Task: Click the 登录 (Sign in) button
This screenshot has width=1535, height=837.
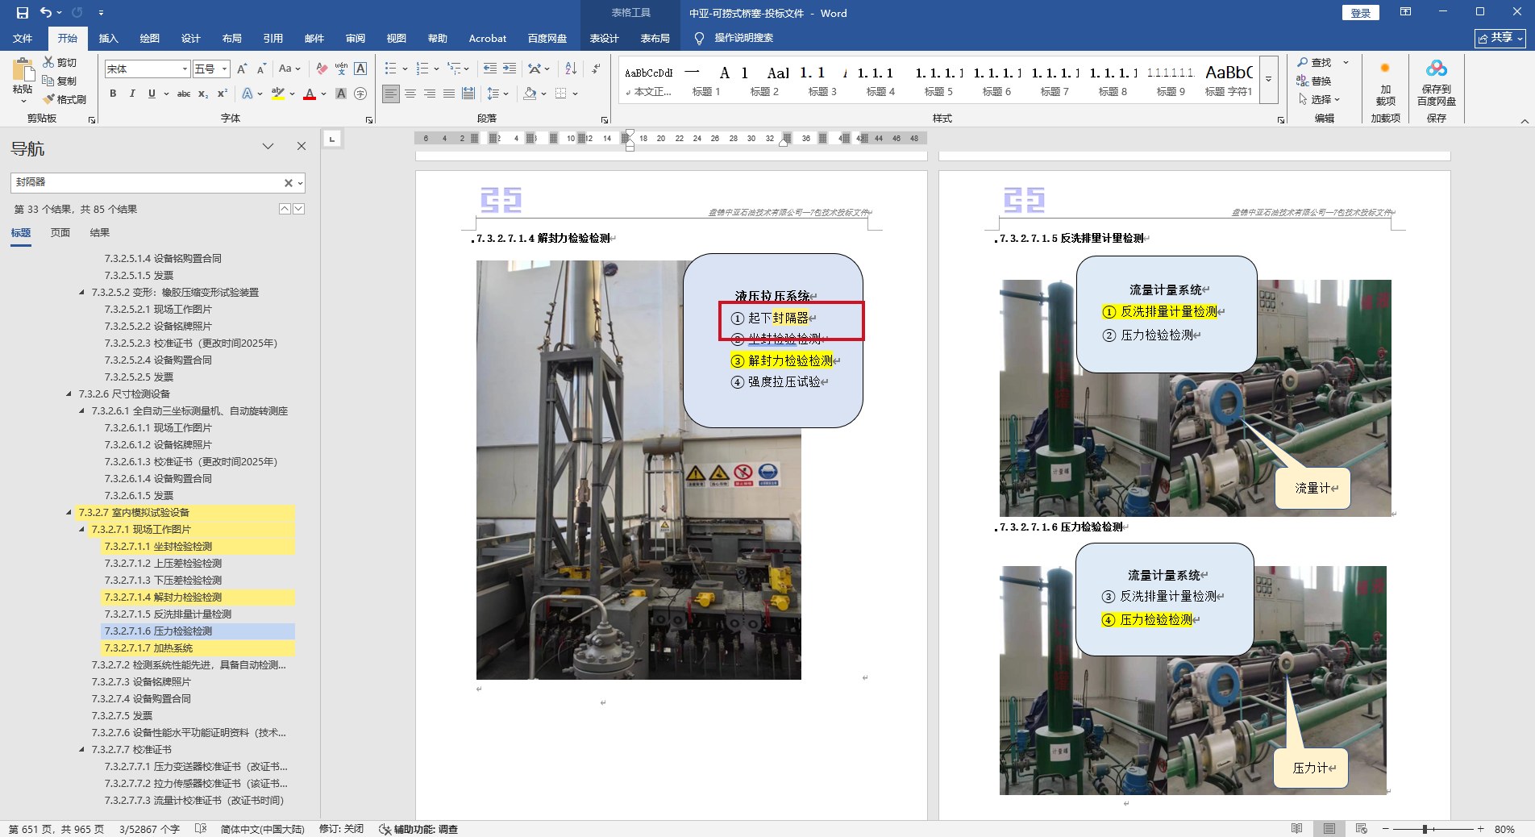Action: click(1360, 13)
